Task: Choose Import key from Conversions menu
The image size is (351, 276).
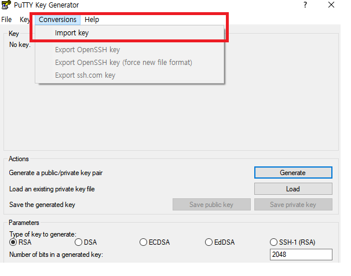Action: 129,33
